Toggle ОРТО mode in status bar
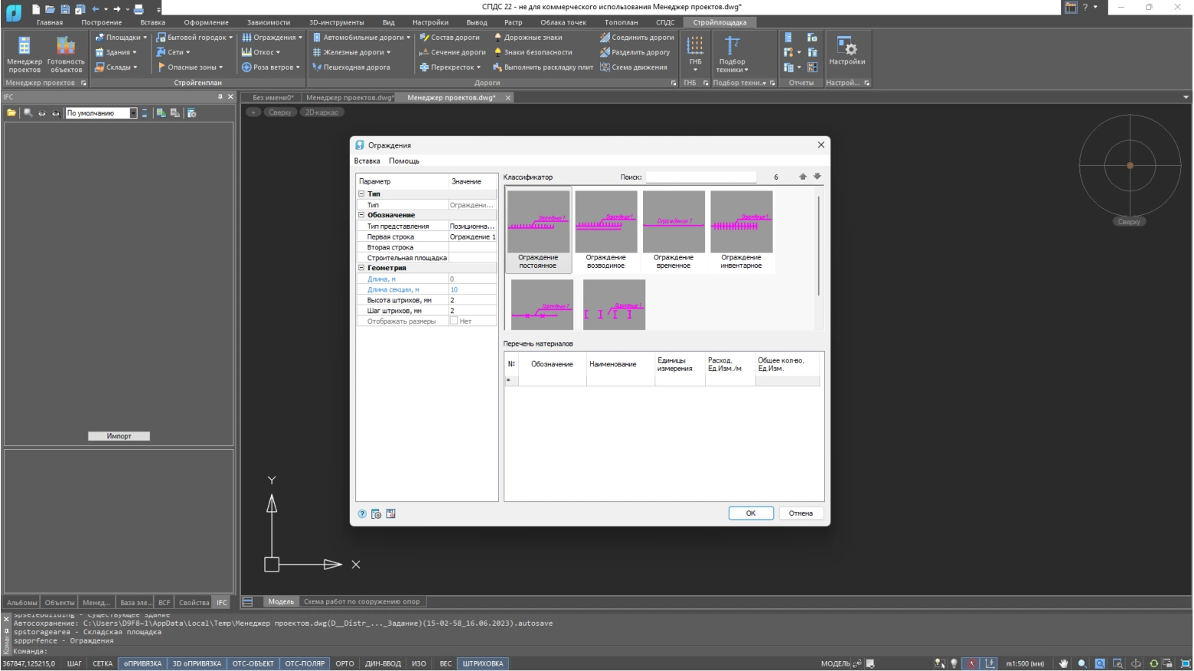Screen dimensions: 1194x671 (x=344, y=663)
